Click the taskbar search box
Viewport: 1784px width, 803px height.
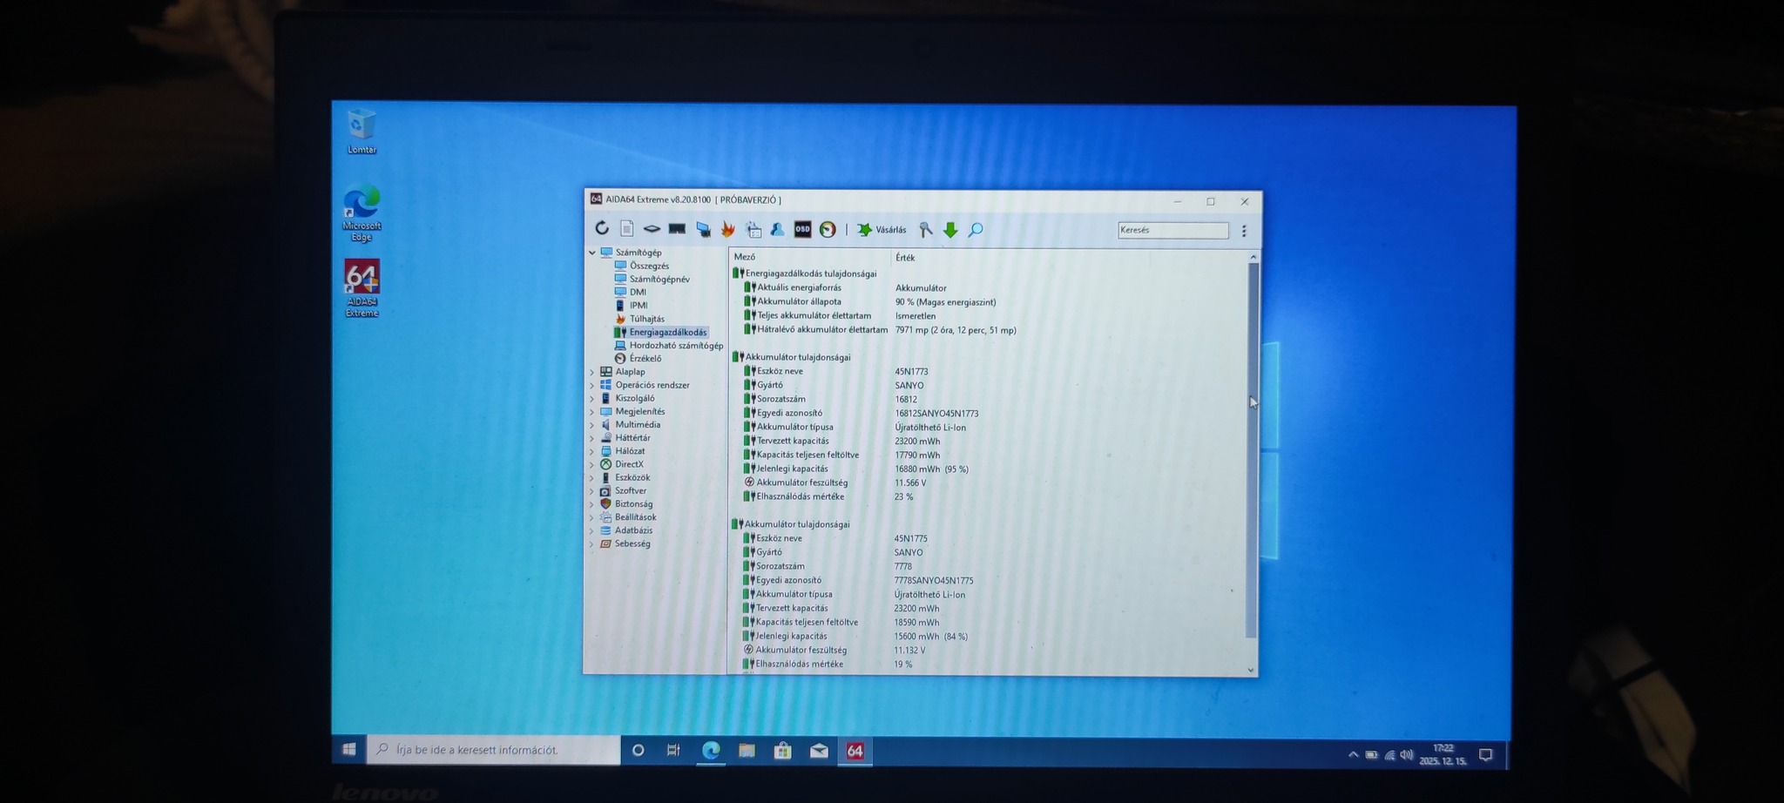click(x=494, y=749)
